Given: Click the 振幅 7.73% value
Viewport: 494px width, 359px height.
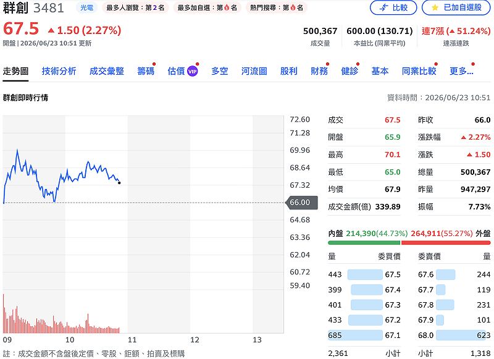Looking at the screenshot, I should [x=480, y=207].
